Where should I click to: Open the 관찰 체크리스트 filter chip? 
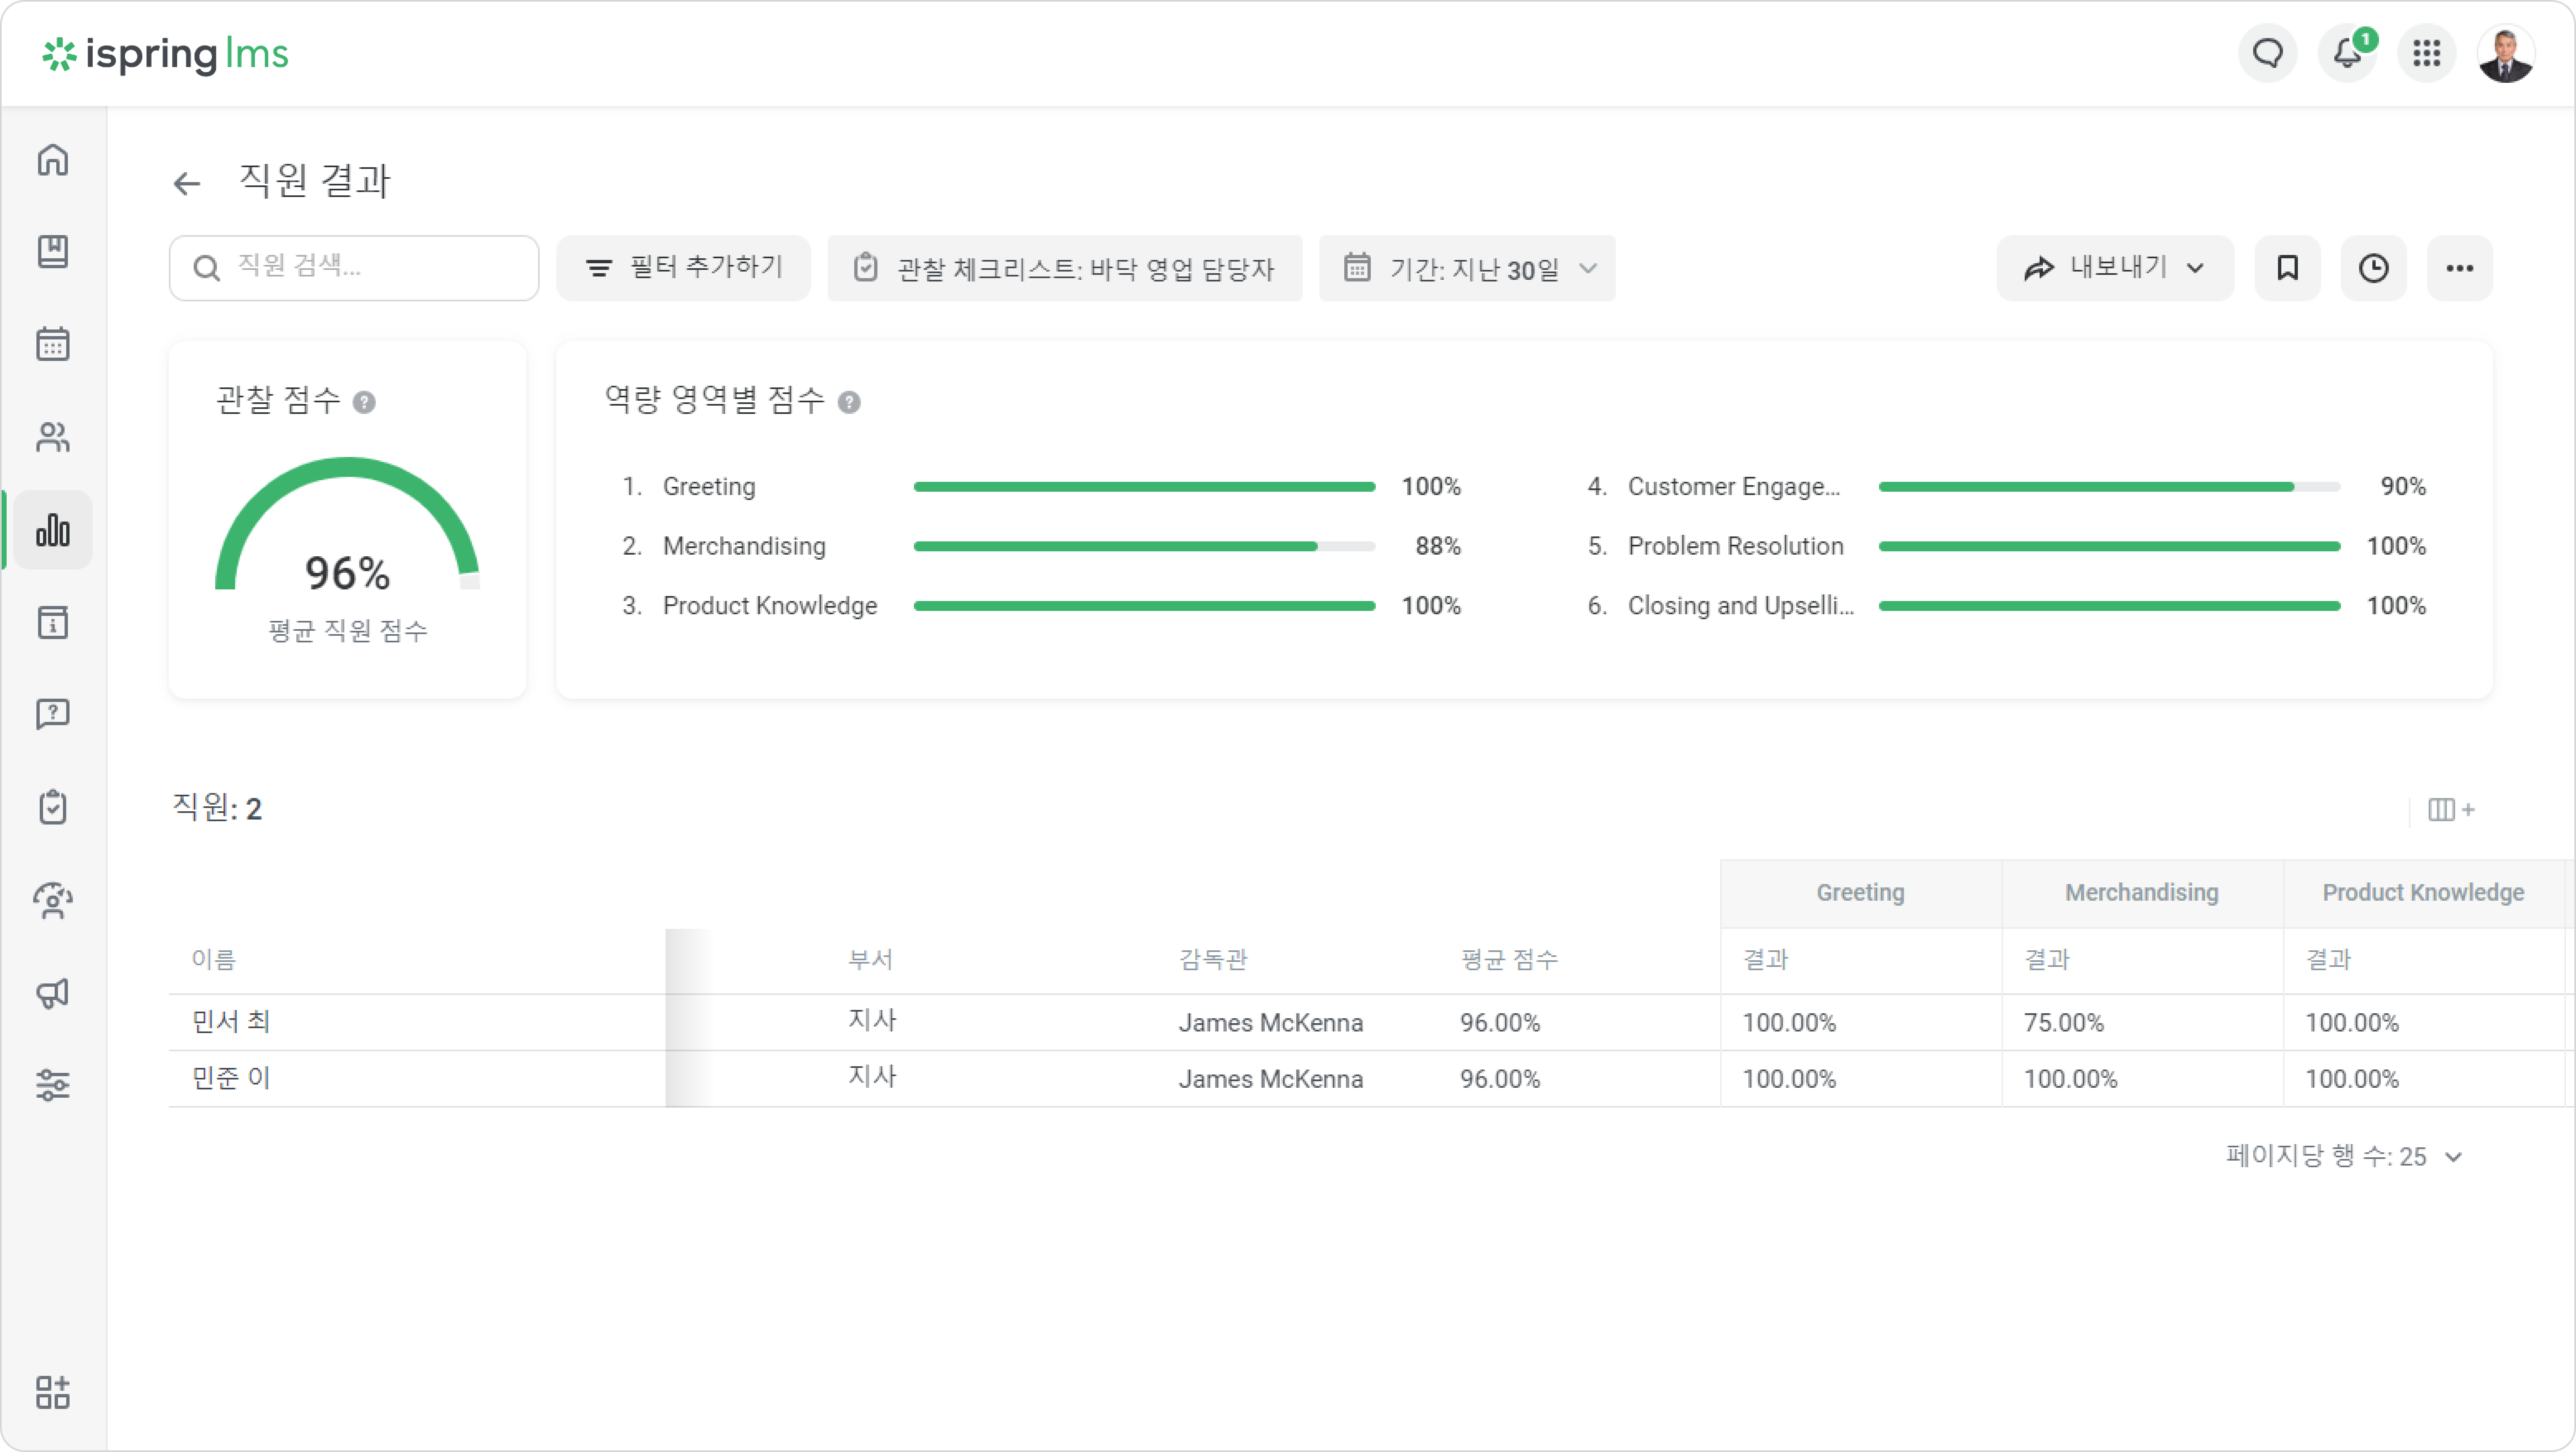pos(1064,268)
